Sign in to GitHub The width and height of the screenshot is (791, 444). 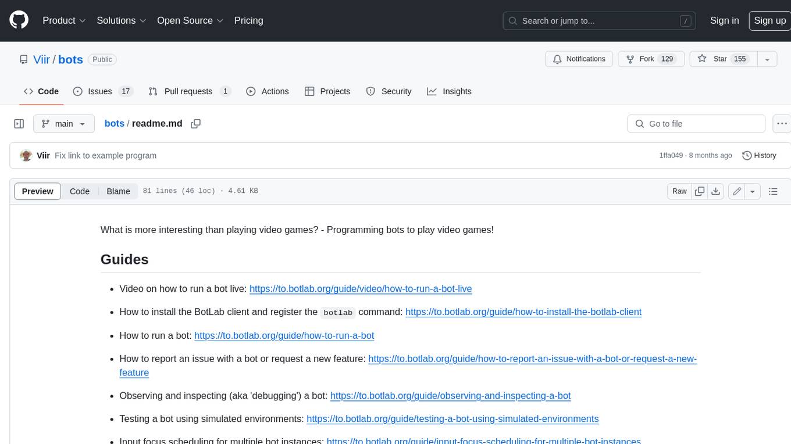pos(724,20)
